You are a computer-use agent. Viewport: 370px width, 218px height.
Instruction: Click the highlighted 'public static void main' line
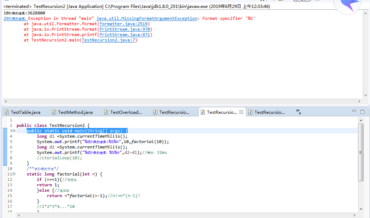[x=77, y=131]
